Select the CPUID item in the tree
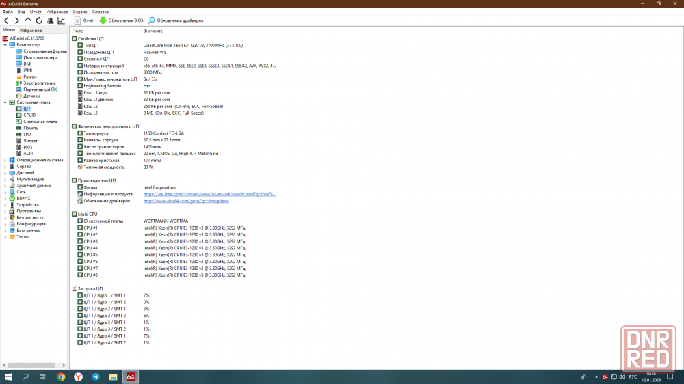Image resolution: width=684 pixels, height=384 pixels. click(x=29, y=115)
